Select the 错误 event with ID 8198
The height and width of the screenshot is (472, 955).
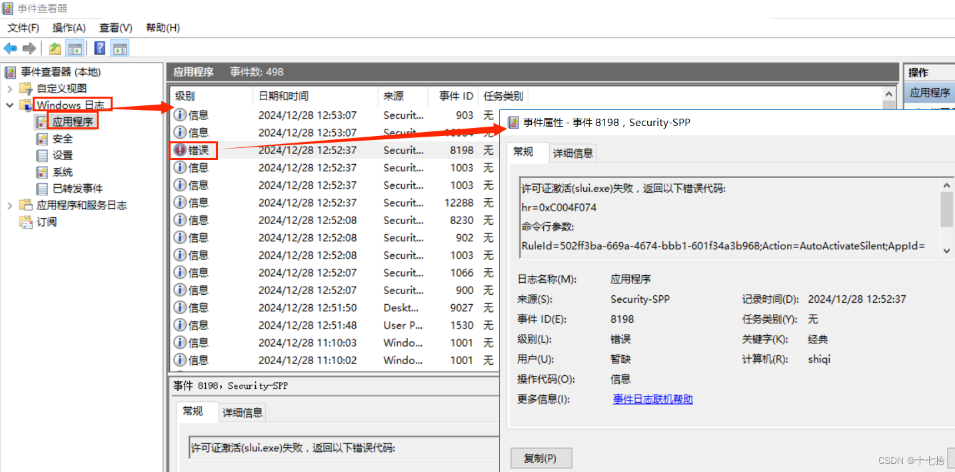pyautogui.click(x=300, y=150)
